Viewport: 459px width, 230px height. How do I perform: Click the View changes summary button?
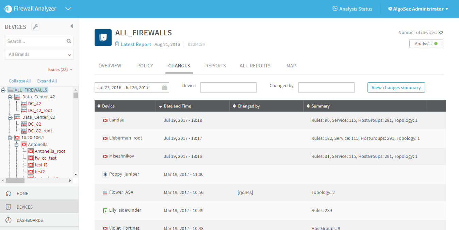tap(396, 87)
